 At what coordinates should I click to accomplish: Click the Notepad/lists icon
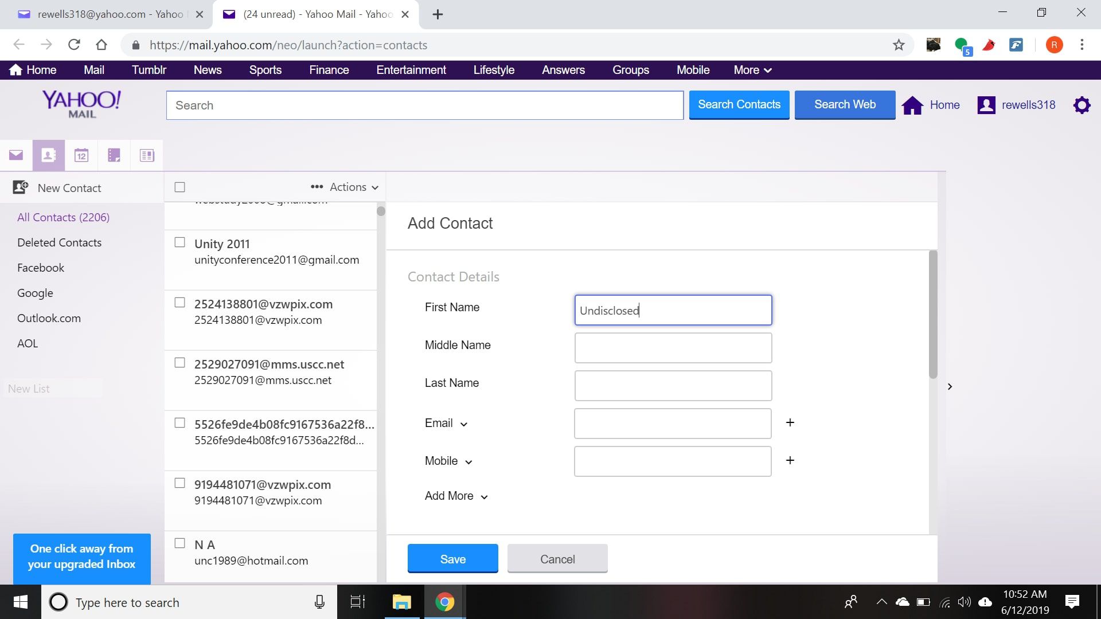(x=114, y=155)
